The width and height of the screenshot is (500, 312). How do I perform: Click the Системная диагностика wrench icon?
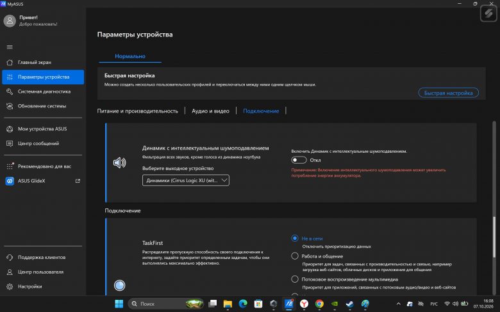[x=10, y=91]
